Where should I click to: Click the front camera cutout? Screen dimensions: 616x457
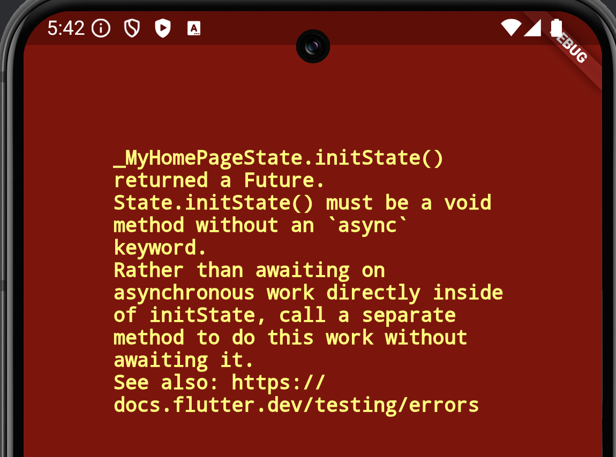(x=313, y=47)
